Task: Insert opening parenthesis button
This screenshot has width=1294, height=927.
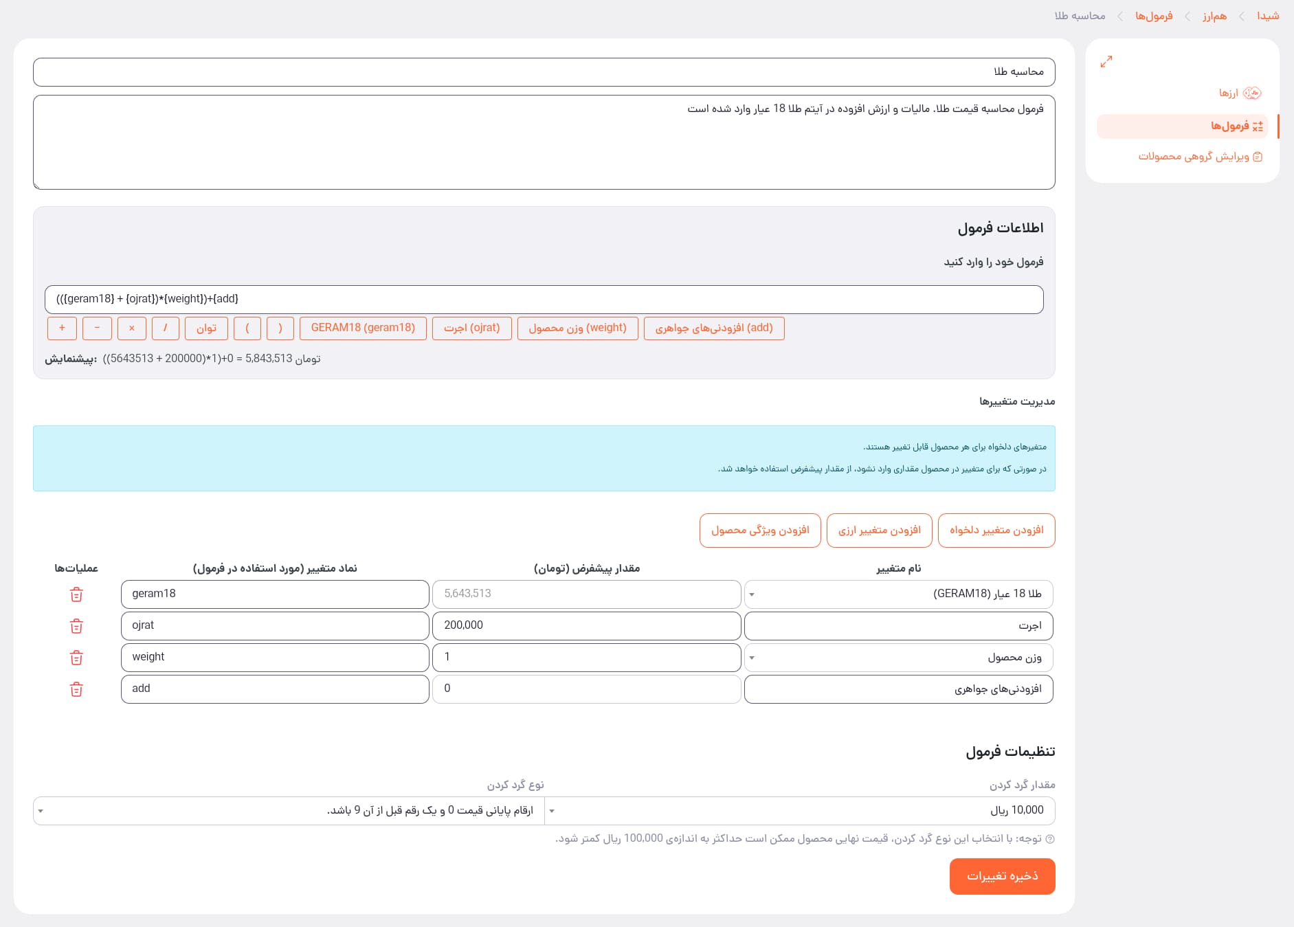Action: tap(247, 328)
